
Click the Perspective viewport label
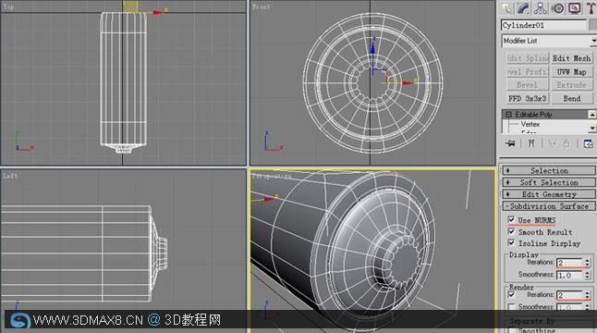(x=272, y=177)
